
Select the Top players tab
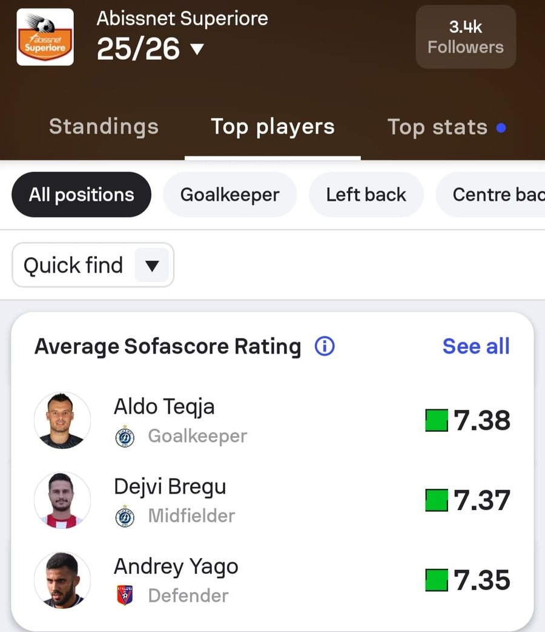pos(272,127)
